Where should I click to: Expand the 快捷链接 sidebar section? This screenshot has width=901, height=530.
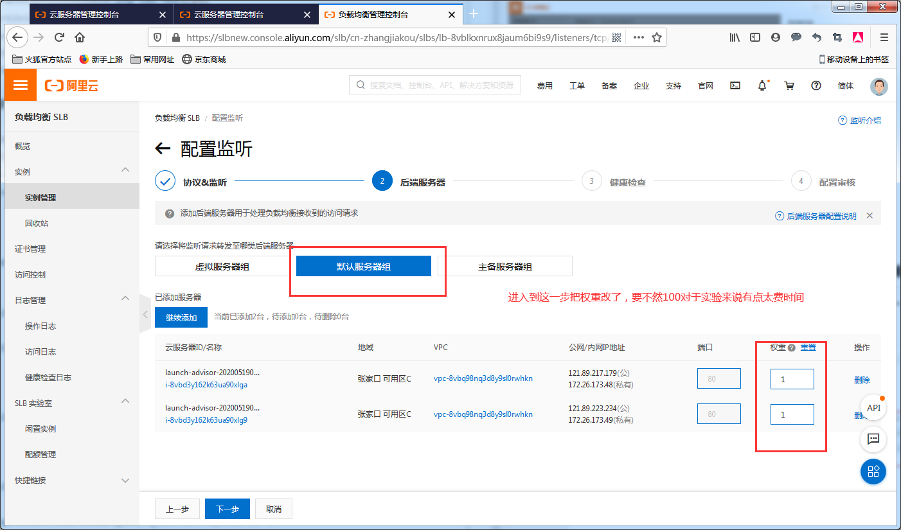click(x=127, y=480)
